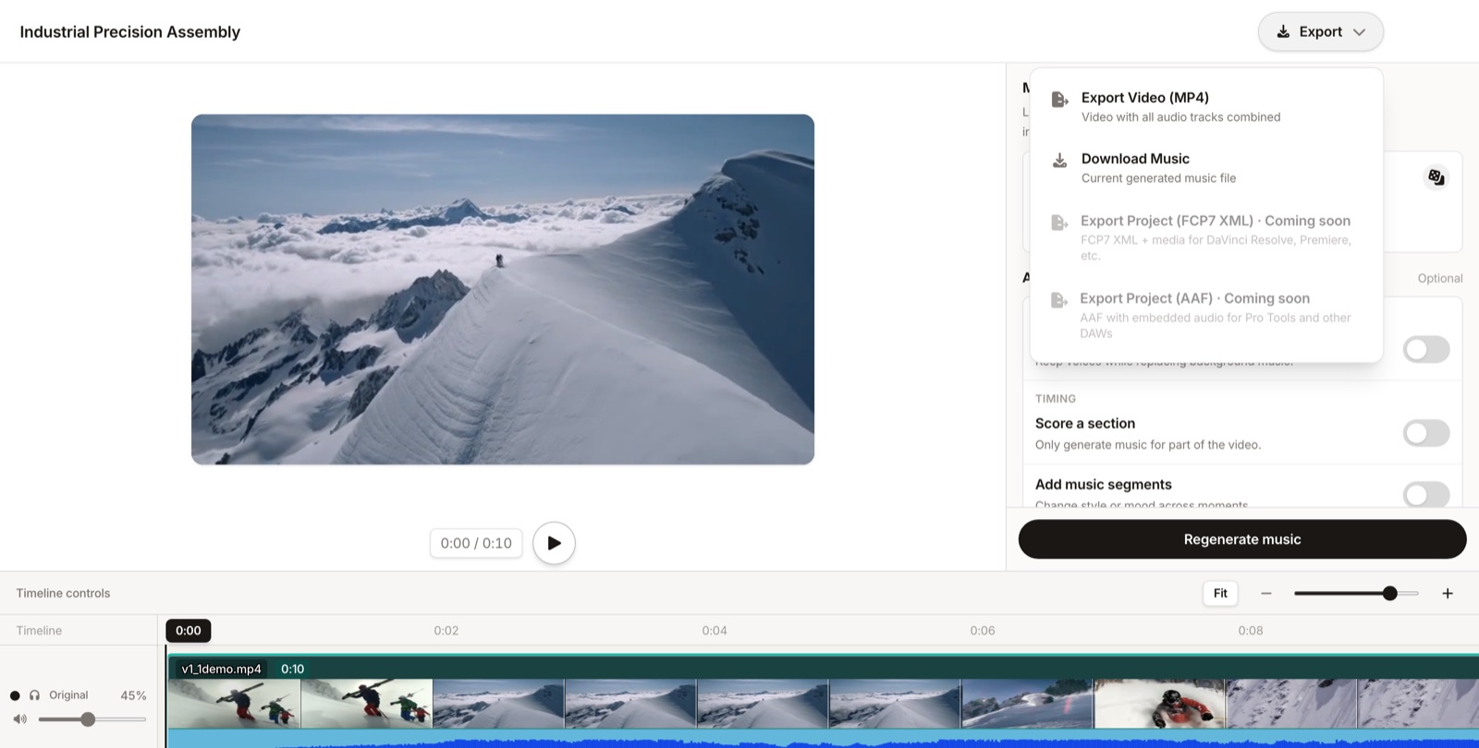Toggle the keep voices switch
Image resolution: width=1479 pixels, height=748 pixels.
[1426, 350]
